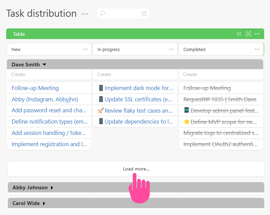The image size is (270, 215).
Task: Collapse the Dave Smith group
Action: 44,64
